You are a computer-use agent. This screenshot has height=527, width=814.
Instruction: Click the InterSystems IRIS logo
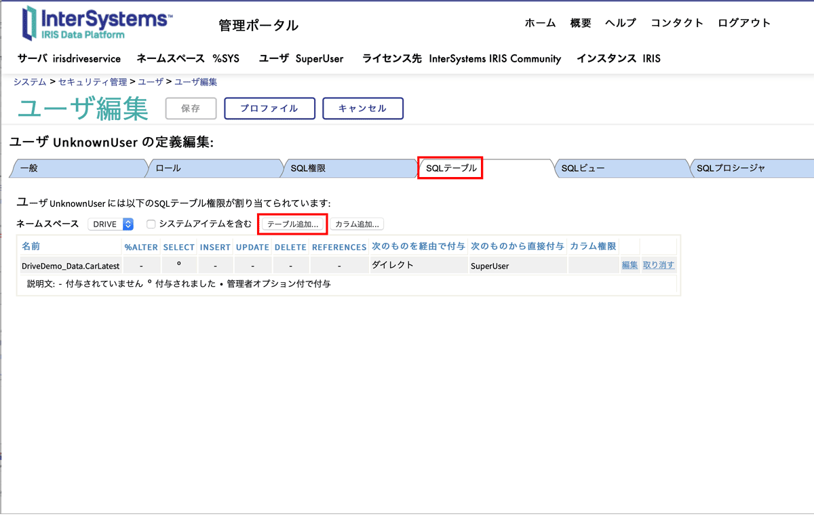[x=97, y=23]
